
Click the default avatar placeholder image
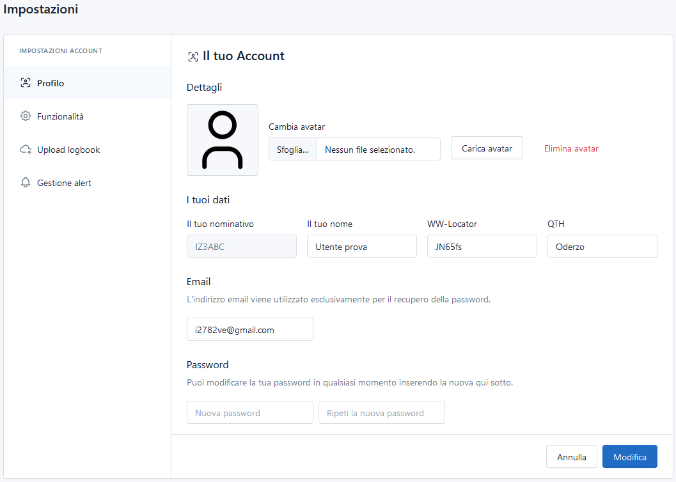[x=222, y=139]
